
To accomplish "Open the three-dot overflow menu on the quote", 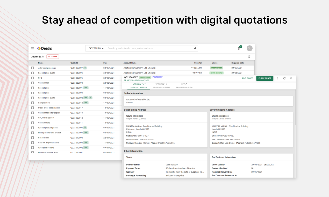I will pos(278,78).
